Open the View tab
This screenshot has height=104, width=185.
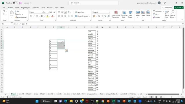(56, 8)
